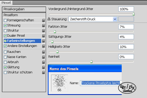Uncheck the Andere Einstellungen checkbox
Screen dimensions: 147x98
[x=5, y=46]
